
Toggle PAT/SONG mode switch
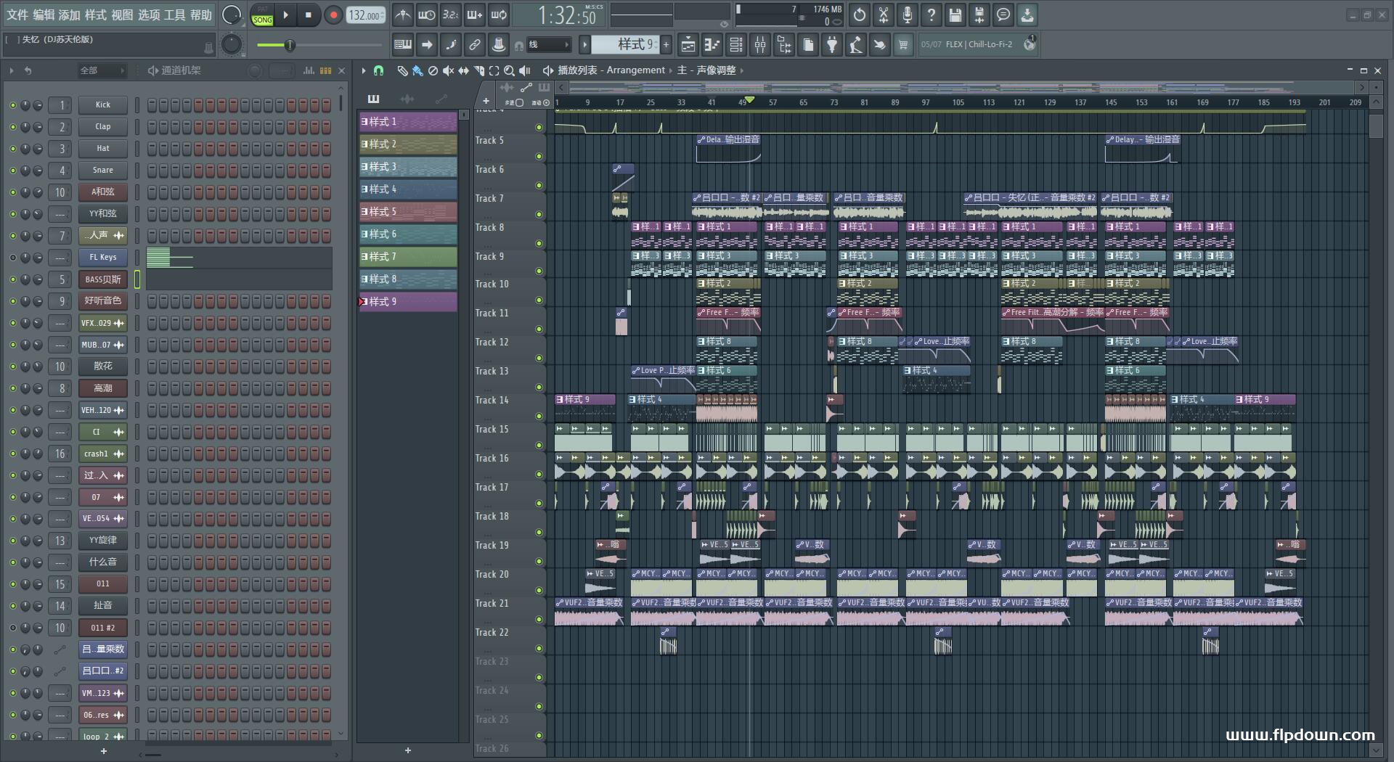[262, 15]
